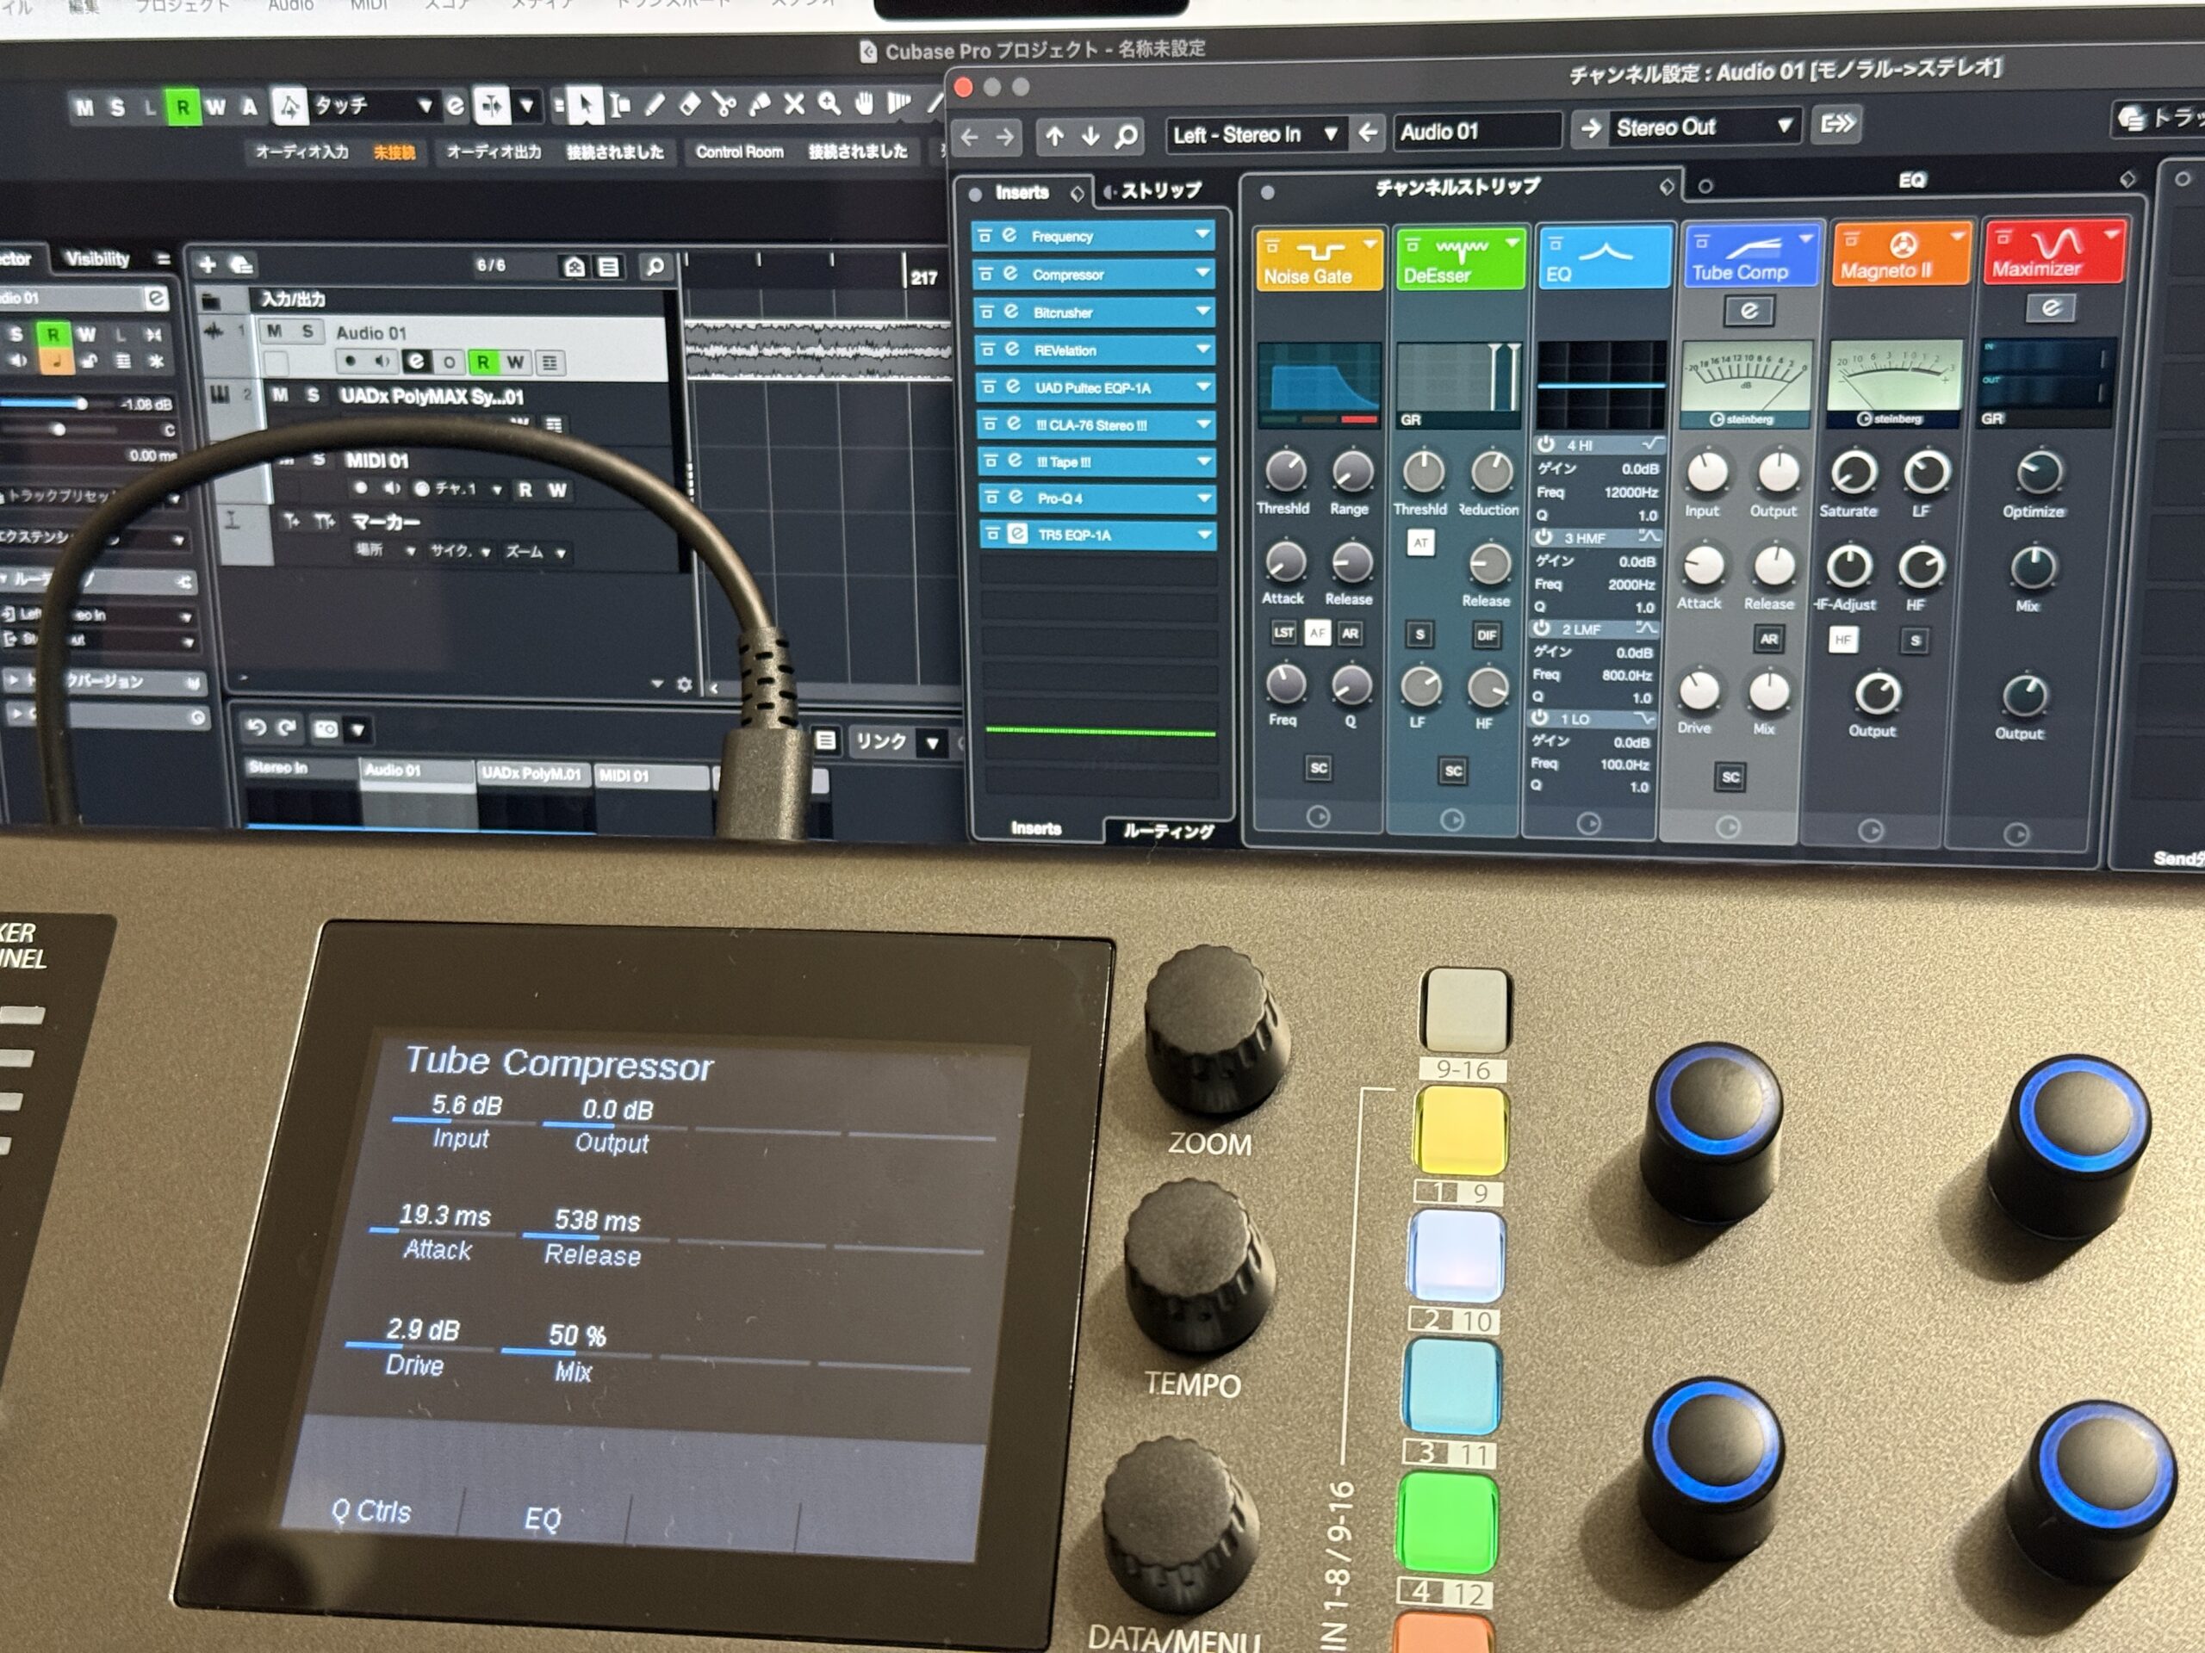Select the Draw pencil tool

pyautogui.click(x=655, y=105)
